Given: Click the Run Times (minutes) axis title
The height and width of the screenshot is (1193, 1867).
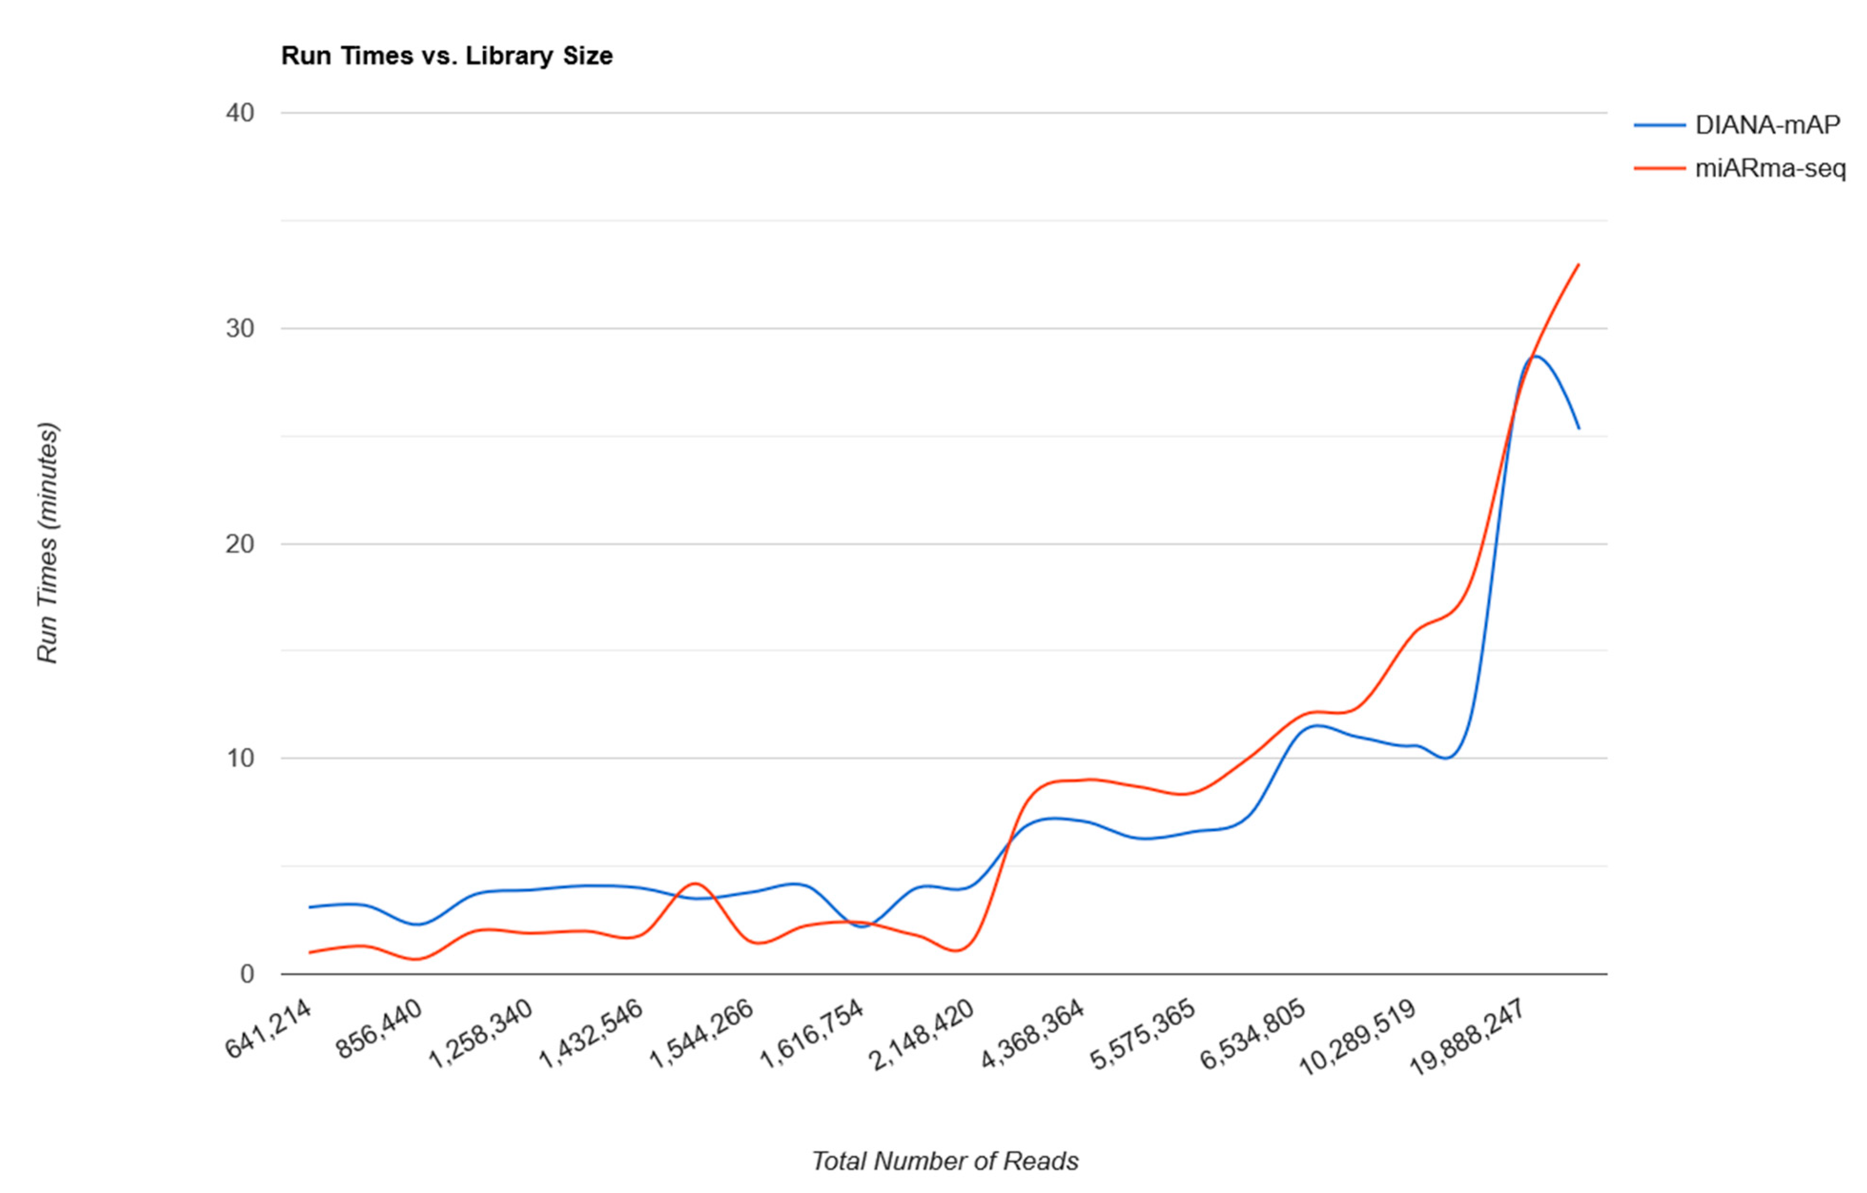Looking at the screenshot, I should (x=48, y=543).
